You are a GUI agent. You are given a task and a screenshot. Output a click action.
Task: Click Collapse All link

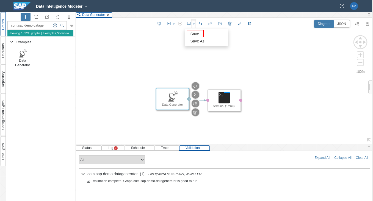pyautogui.click(x=343, y=158)
